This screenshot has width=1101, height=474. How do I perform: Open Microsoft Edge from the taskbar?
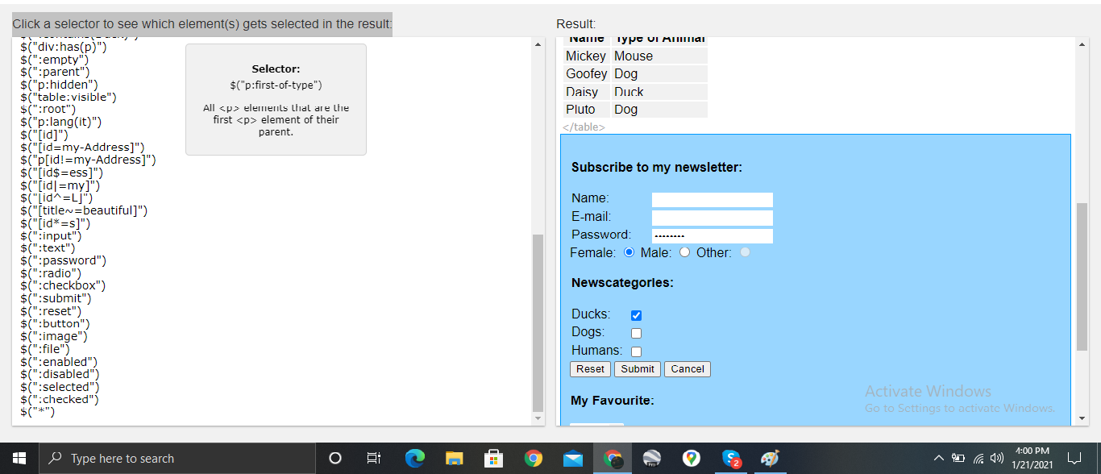coord(415,458)
